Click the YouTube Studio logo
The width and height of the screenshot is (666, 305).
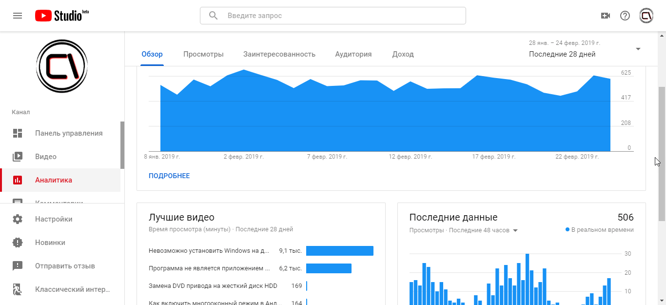(x=62, y=16)
